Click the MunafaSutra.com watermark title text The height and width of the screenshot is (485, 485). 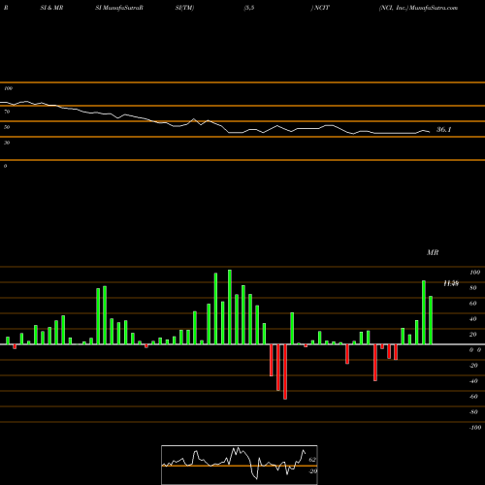click(x=434, y=8)
